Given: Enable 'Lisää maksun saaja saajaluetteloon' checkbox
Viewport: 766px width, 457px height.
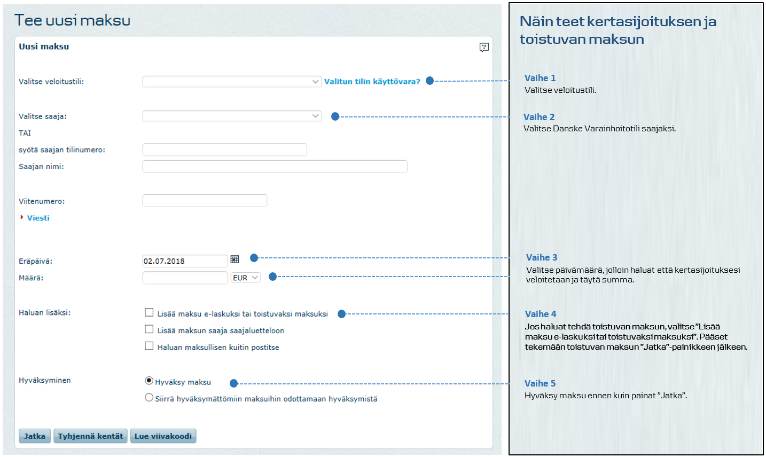Looking at the screenshot, I should (149, 329).
